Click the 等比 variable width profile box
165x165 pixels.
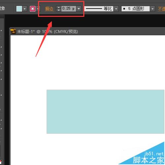(x=99, y=9)
